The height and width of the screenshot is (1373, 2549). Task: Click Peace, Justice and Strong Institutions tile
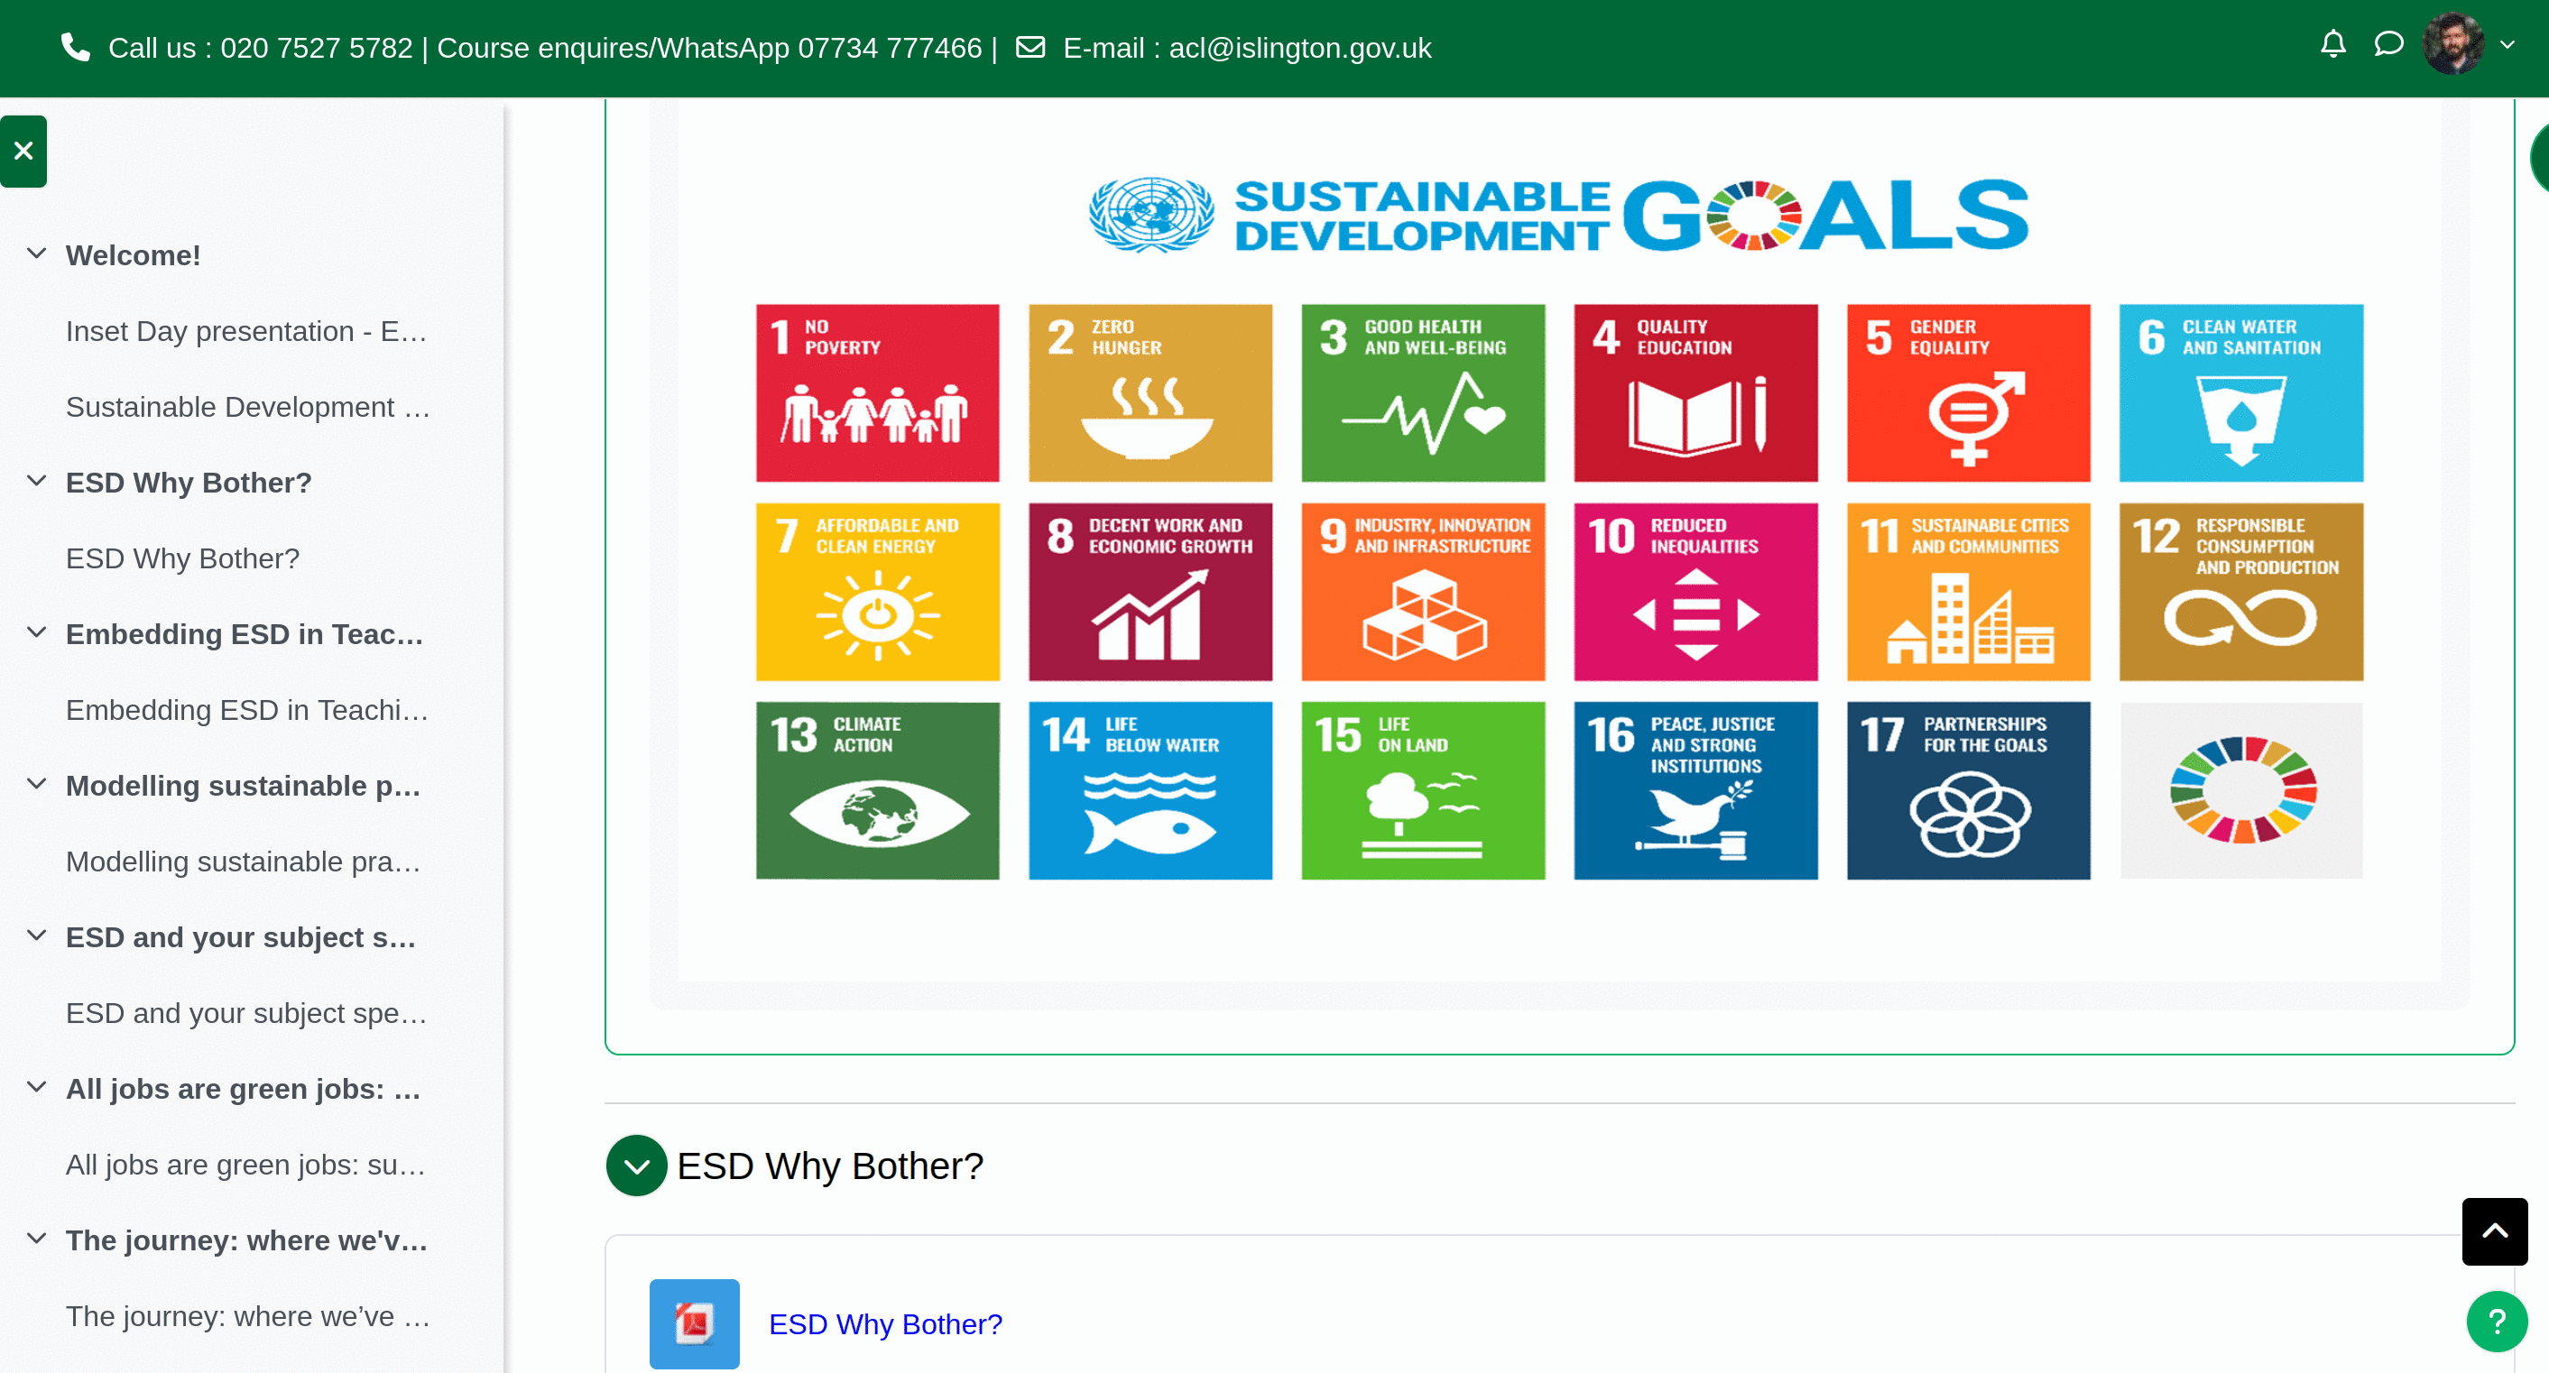click(1695, 790)
